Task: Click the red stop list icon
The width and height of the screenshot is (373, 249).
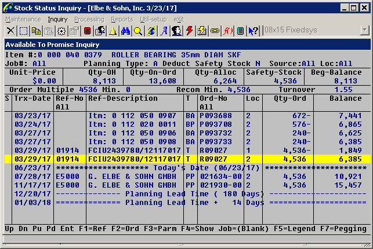Action: 87,31
